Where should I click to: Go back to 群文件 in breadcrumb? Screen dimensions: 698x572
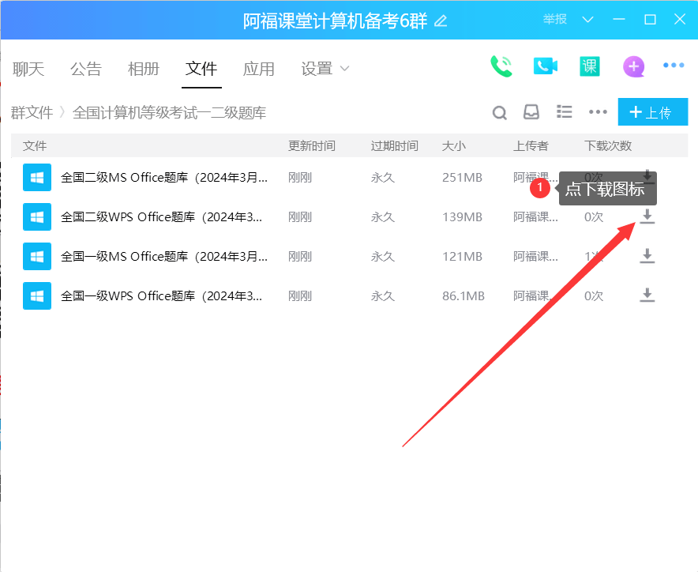[x=32, y=113]
